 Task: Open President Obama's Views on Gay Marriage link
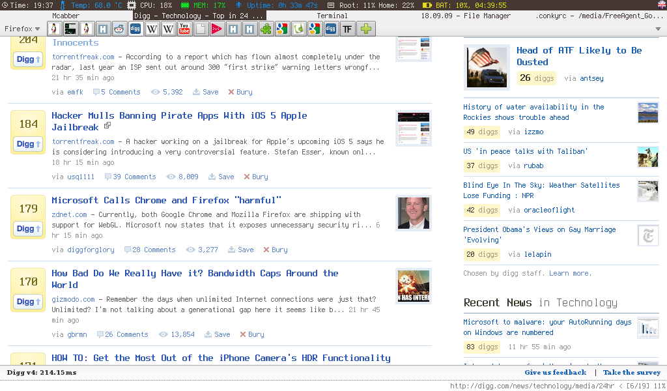click(x=539, y=235)
